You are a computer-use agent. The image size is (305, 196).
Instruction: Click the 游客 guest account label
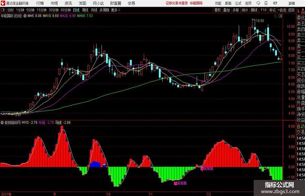[292, 3]
